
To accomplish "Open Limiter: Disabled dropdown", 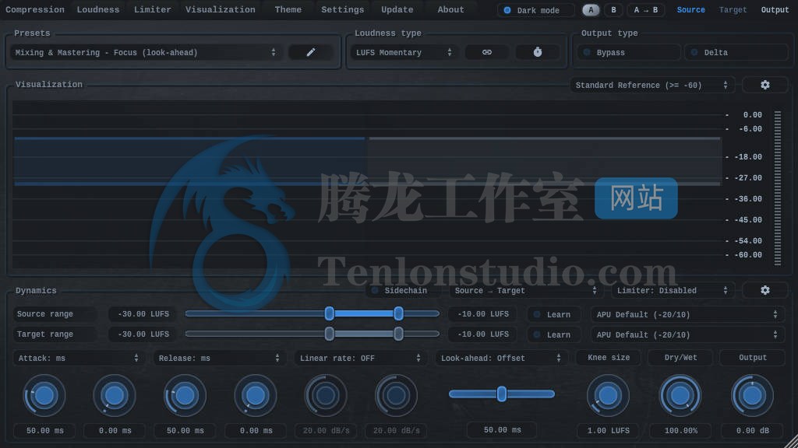I will (x=673, y=291).
